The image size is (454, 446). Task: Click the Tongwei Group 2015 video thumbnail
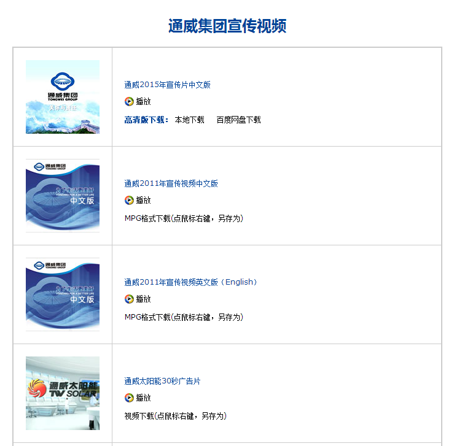click(63, 97)
